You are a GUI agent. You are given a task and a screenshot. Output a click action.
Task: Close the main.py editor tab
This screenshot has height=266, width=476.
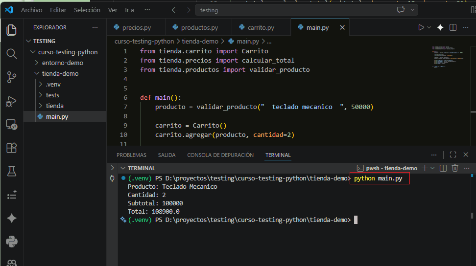[x=342, y=27]
